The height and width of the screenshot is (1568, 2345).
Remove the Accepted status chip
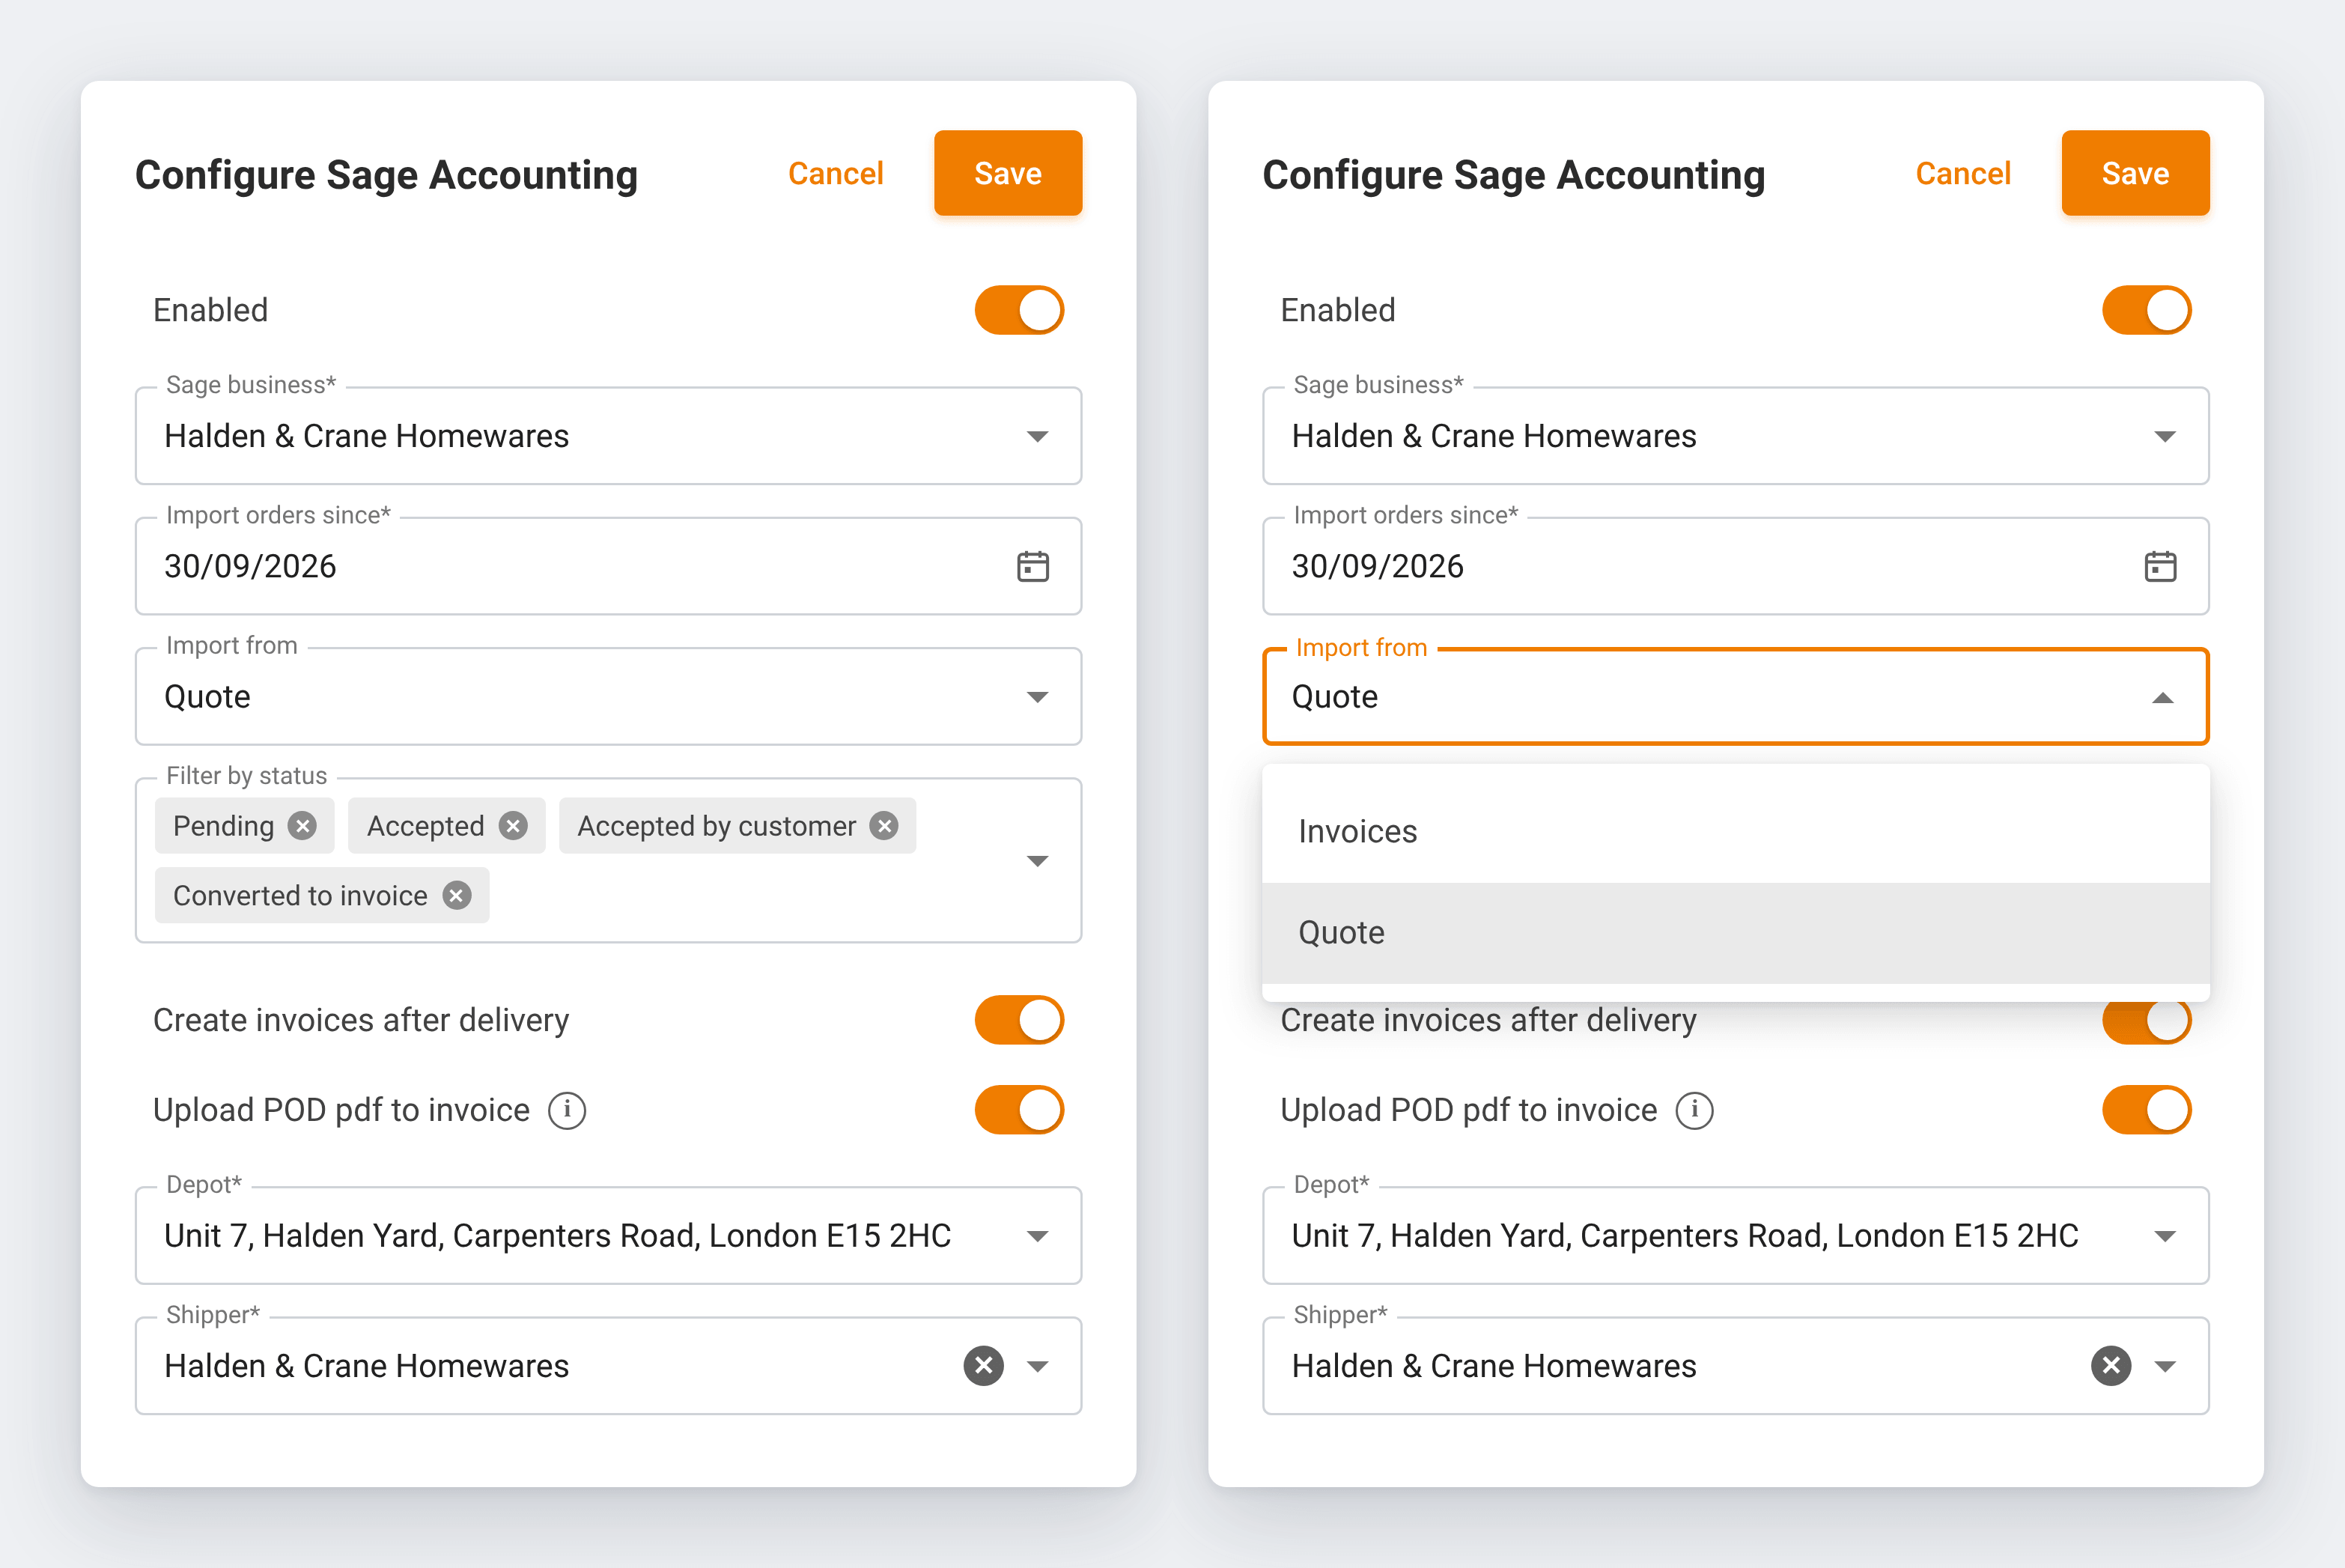(x=513, y=826)
